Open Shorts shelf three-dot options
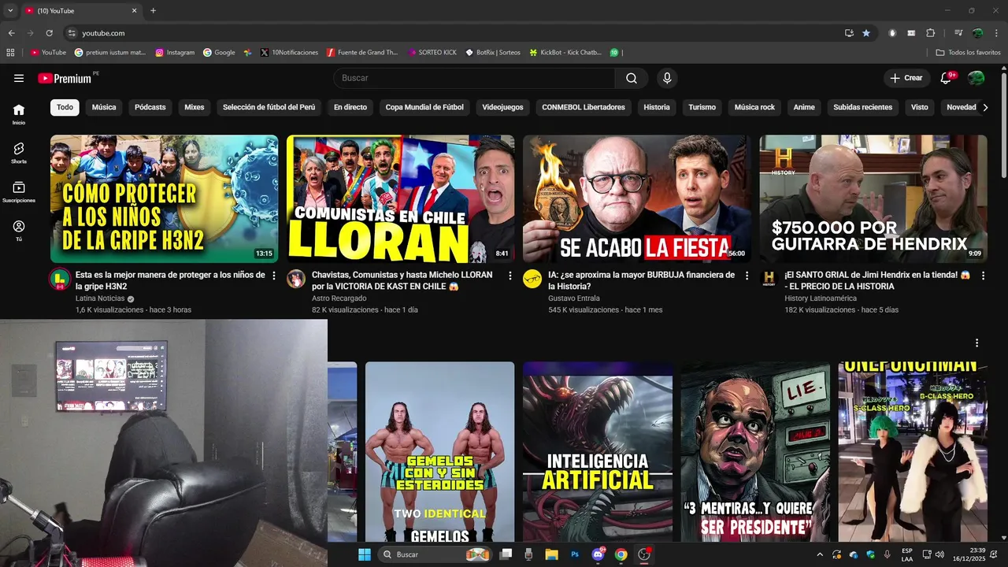The height and width of the screenshot is (567, 1008). (976, 343)
